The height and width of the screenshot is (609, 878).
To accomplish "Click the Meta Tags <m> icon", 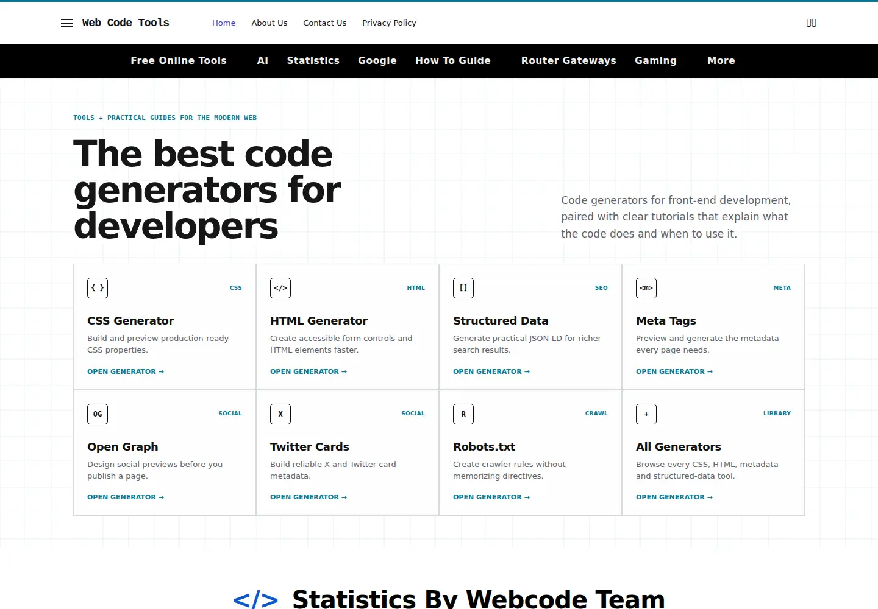I will tap(646, 288).
